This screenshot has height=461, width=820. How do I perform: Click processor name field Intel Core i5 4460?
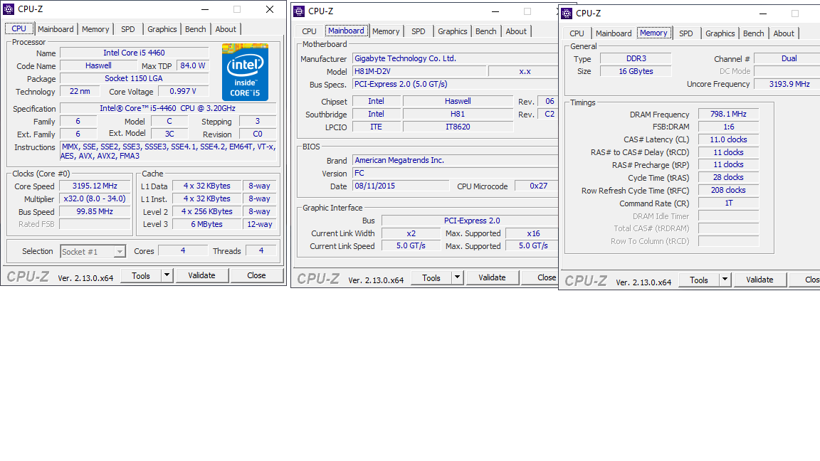[135, 53]
